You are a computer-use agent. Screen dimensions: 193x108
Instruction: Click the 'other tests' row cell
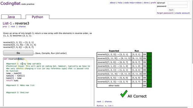point(114,85)
